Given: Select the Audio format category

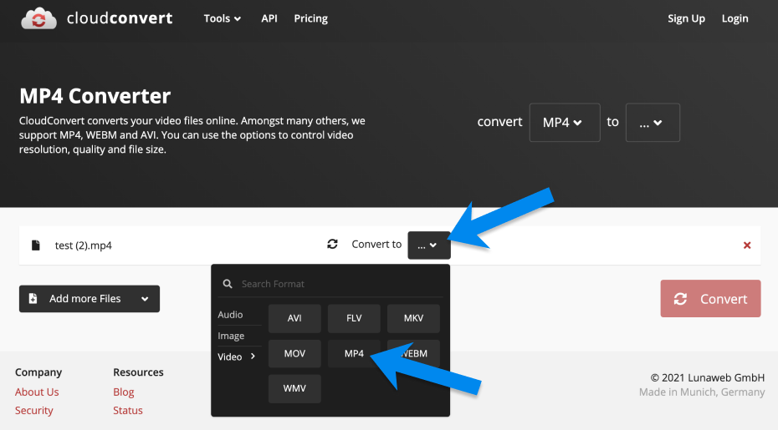Looking at the screenshot, I should [230, 315].
